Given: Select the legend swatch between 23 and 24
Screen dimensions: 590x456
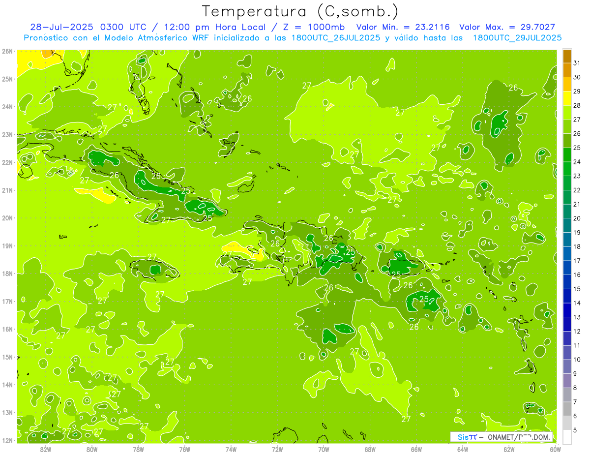Looking at the screenshot, I should (567, 169).
